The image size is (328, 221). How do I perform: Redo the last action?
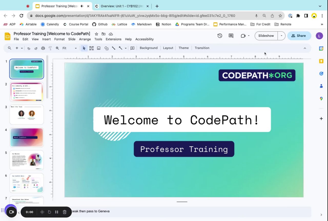click(x=36, y=48)
